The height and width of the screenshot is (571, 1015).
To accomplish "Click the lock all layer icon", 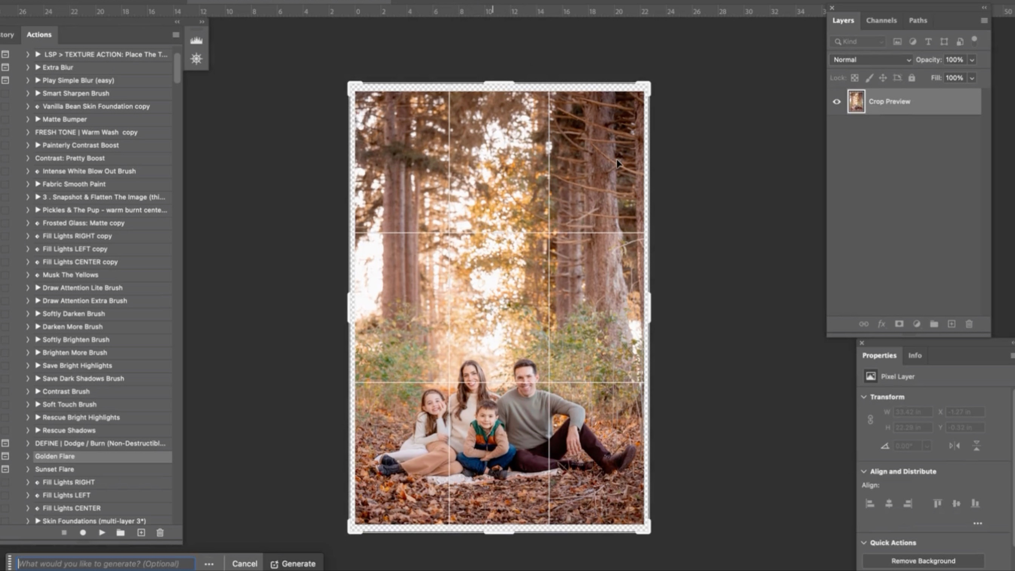I will click(912, 78).
